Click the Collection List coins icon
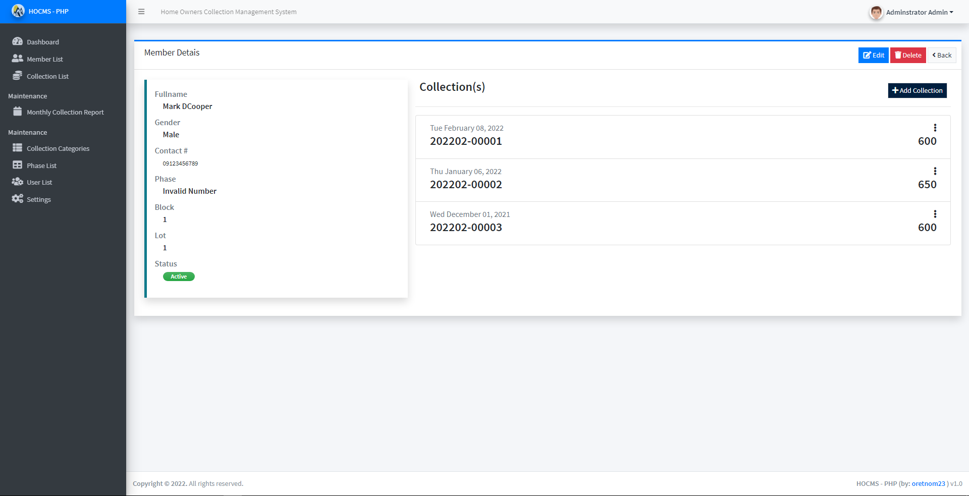Screen dimensions: 969x496 18,76
